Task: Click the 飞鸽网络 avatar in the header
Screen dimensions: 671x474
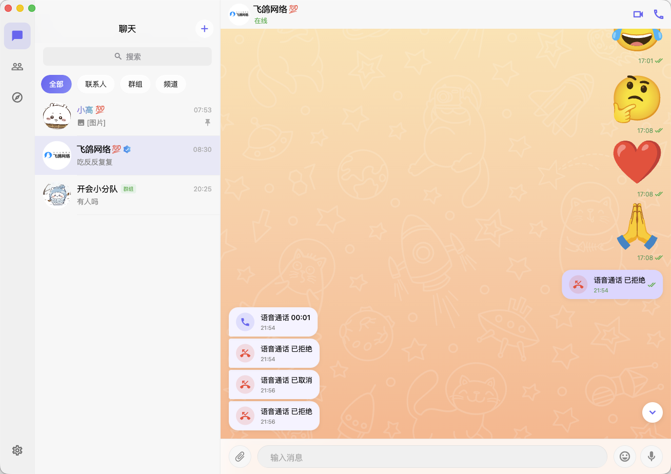Action: point(239,14)
